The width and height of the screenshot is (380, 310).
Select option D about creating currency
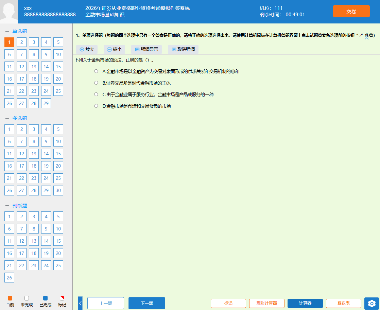[x=96, y=106]
